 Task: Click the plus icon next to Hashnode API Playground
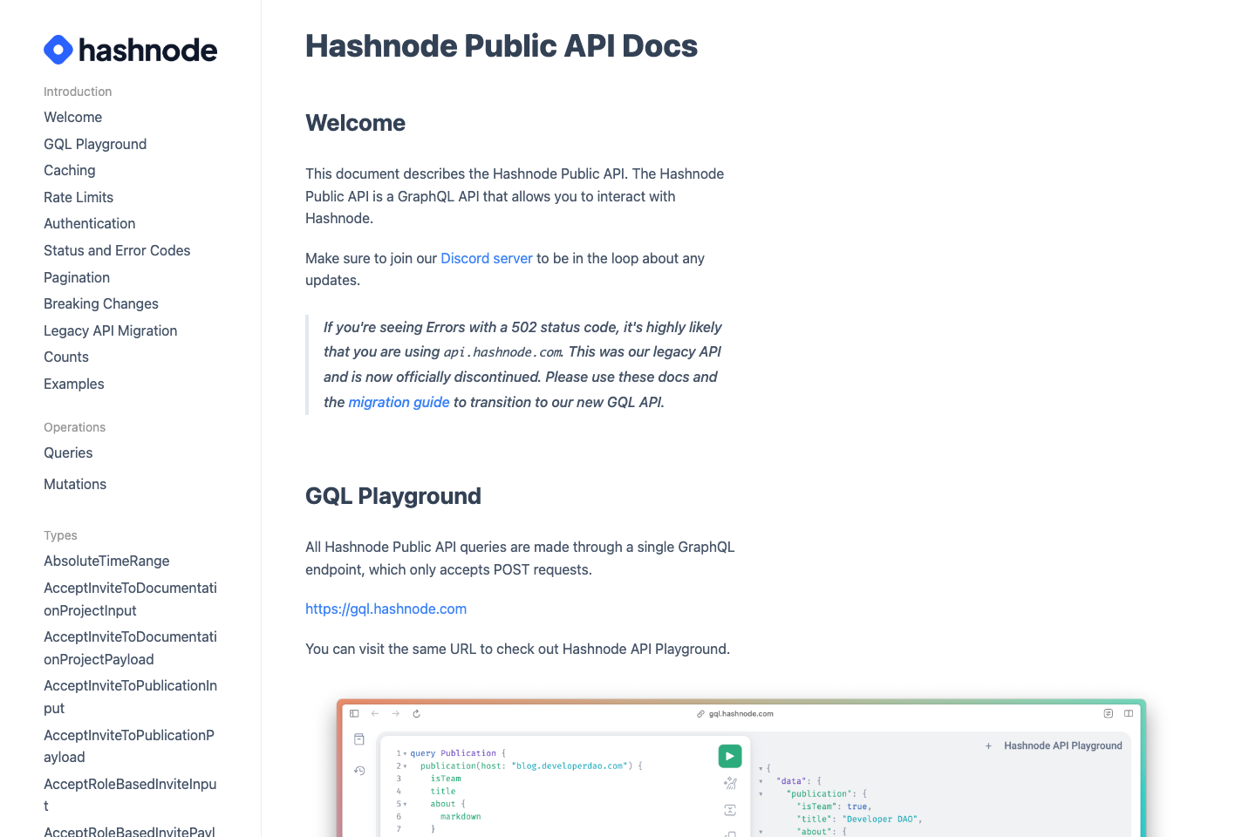pos(986,745)
